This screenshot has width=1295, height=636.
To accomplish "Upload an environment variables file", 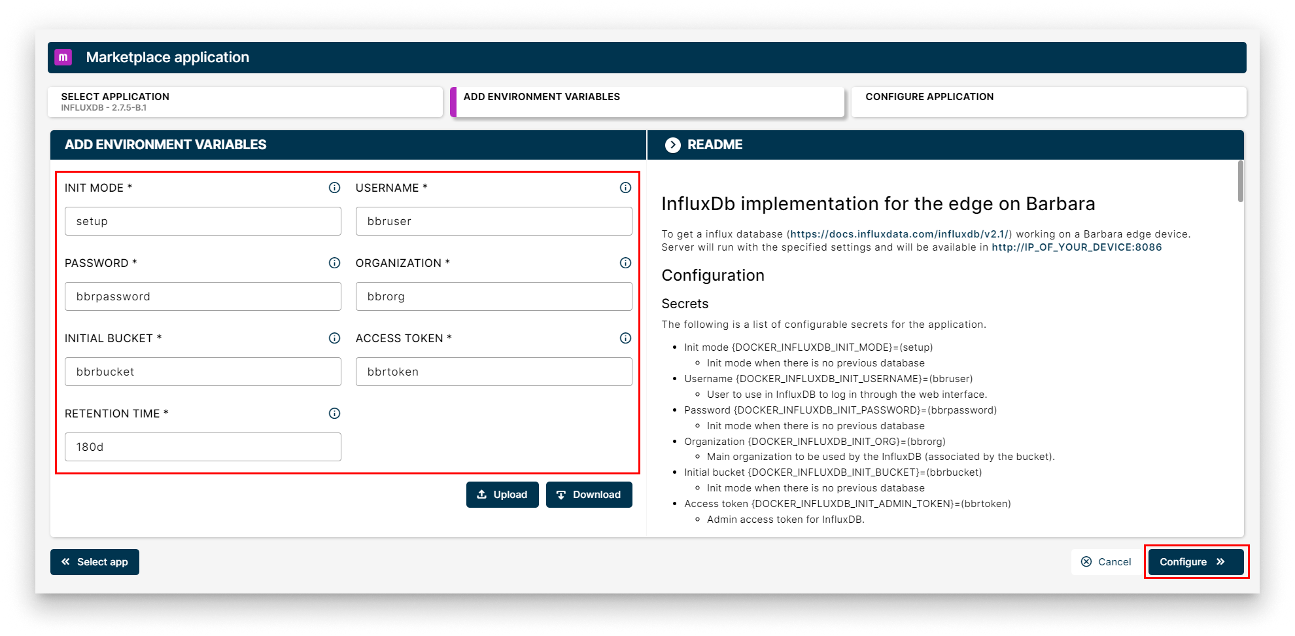I will [502, 495].
